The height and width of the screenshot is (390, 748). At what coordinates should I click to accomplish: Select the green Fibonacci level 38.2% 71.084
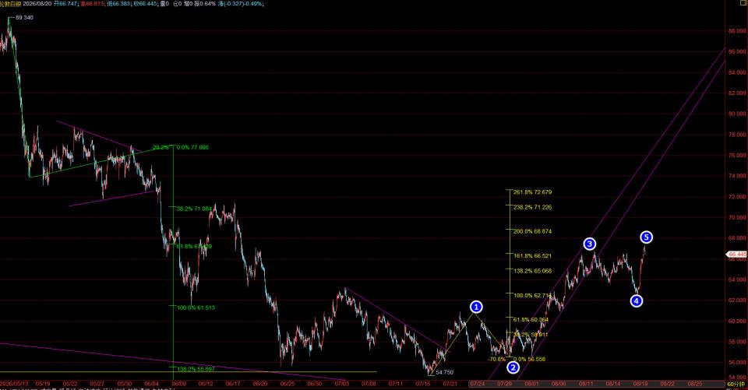click(x=194, y=209)
